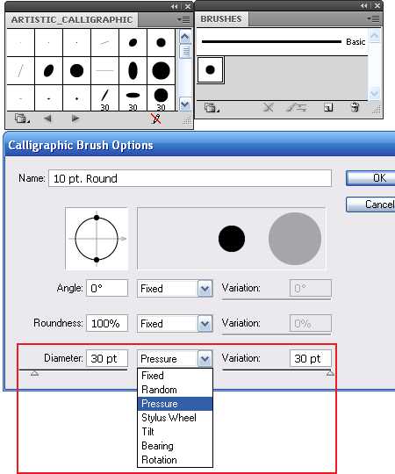The height and width of the screenshot is (474, 395).
Task: Click the New Brush icon
Action: [328, 107]
